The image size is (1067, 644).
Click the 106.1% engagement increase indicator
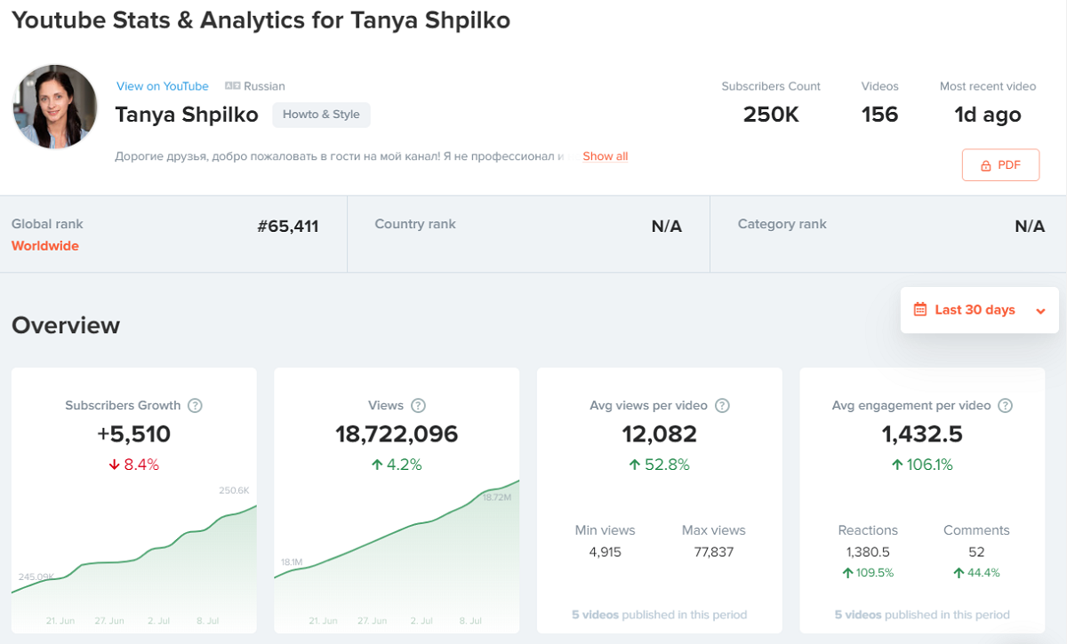922,465
